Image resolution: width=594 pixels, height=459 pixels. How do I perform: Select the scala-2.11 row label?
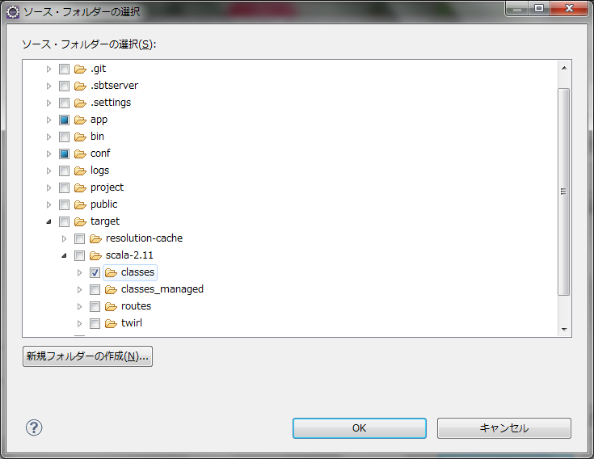(x=129, y=255)
